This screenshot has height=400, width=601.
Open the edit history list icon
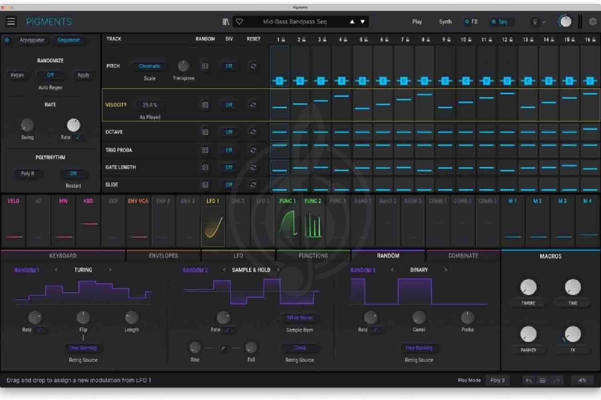tap(543, 380)
